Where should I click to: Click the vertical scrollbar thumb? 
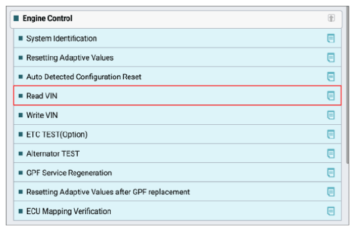(348, 85)
